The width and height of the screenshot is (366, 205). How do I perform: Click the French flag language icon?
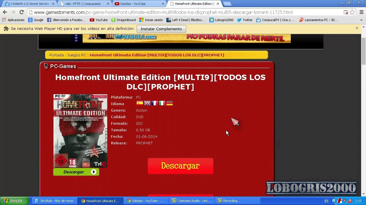[154, 103]
